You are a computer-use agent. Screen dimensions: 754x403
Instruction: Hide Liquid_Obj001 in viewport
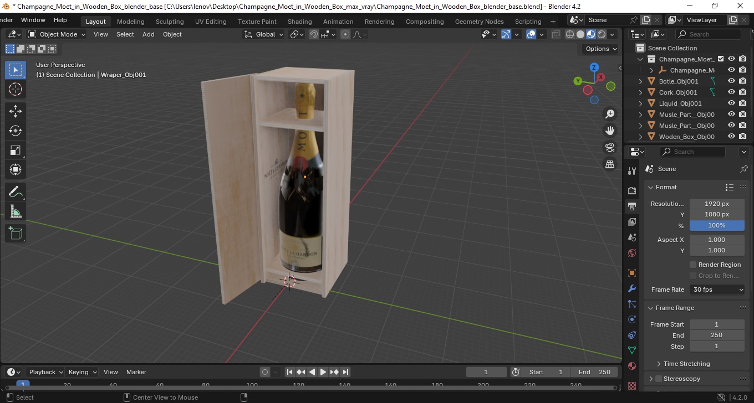(x=731, y=103)
